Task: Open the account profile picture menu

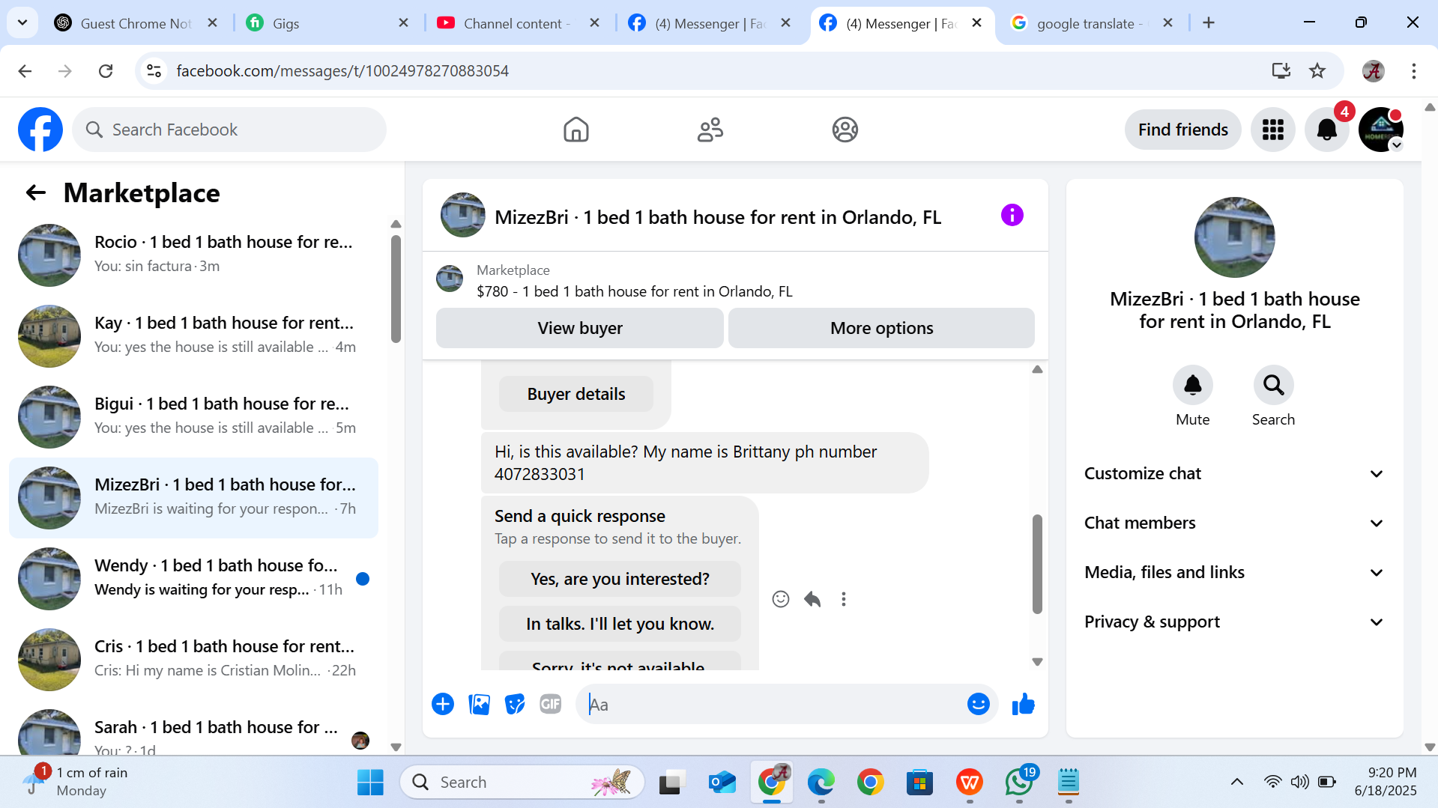Action: click(x=1380, y=130)
